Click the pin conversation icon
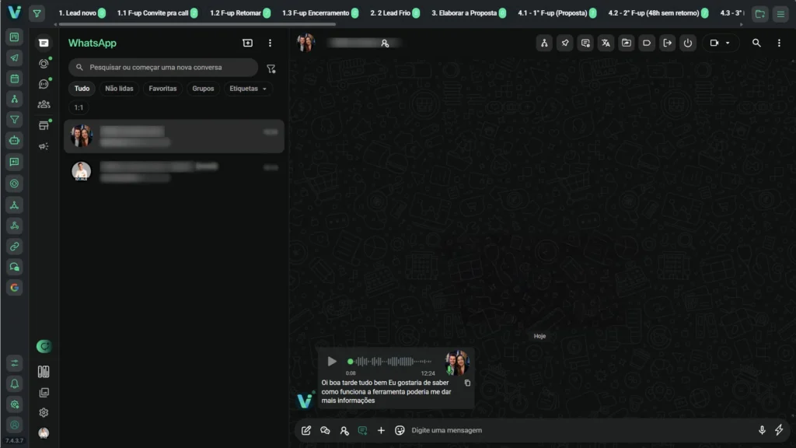Screen dimensions: 796x448 tap(565, 44)
